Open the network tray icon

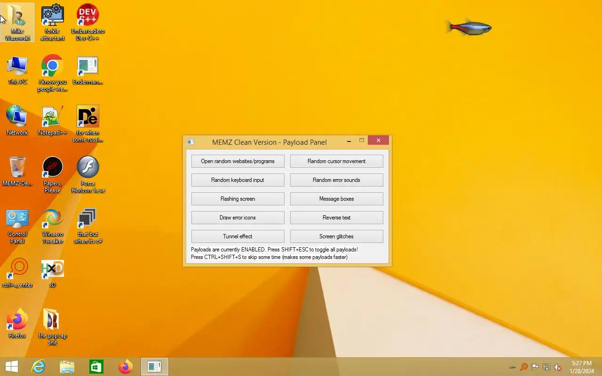[547, 367]
